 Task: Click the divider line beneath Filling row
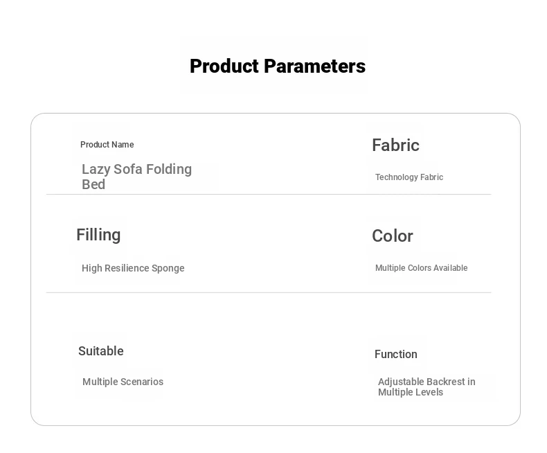pos(269,292)
